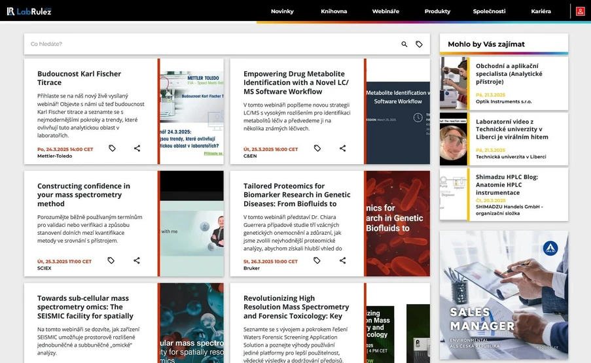Click Waters Forensic Toxicology webinar thumbnail
591x363 pixels.
pyautogui.click(x=398, y=323)
